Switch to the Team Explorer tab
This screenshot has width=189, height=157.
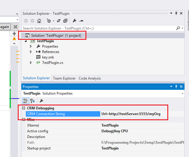coord(64,78)
